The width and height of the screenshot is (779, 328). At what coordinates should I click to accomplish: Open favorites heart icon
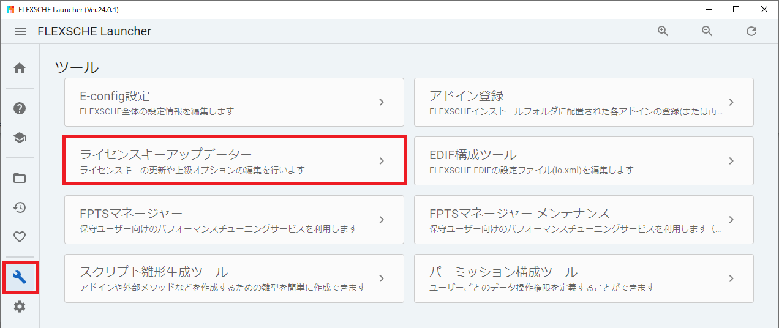(x=20, y=237)
